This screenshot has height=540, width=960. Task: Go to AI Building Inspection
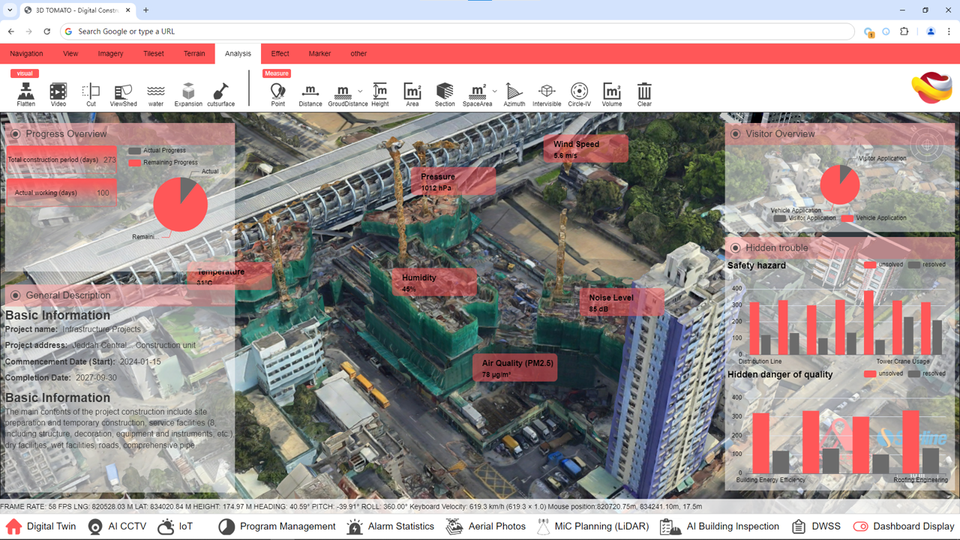point(720,526)
